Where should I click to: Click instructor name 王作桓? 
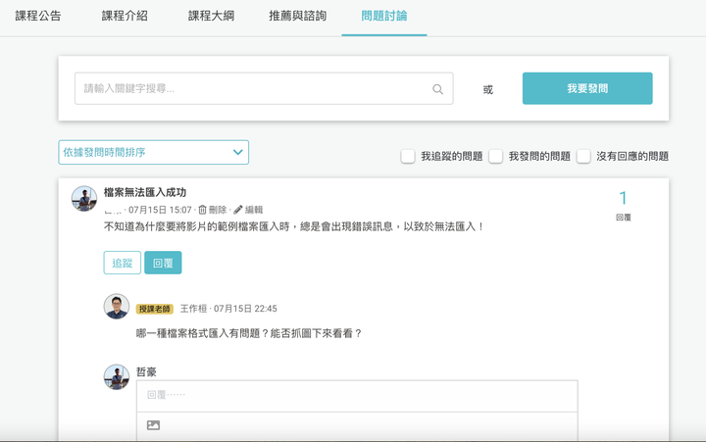[x=193, y=309]
